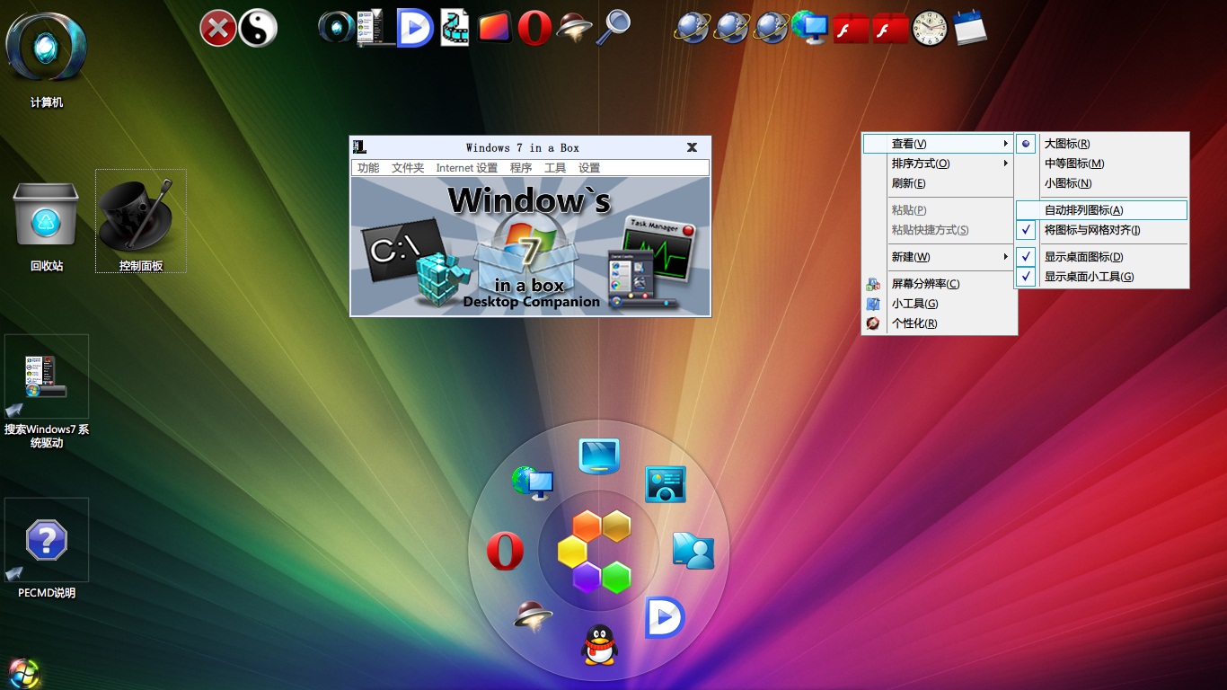This screenshot has height=690, width=1227.
Task: Open 小工具(G) from context menu
Action: pyautogui.click(x=939, y=304)
